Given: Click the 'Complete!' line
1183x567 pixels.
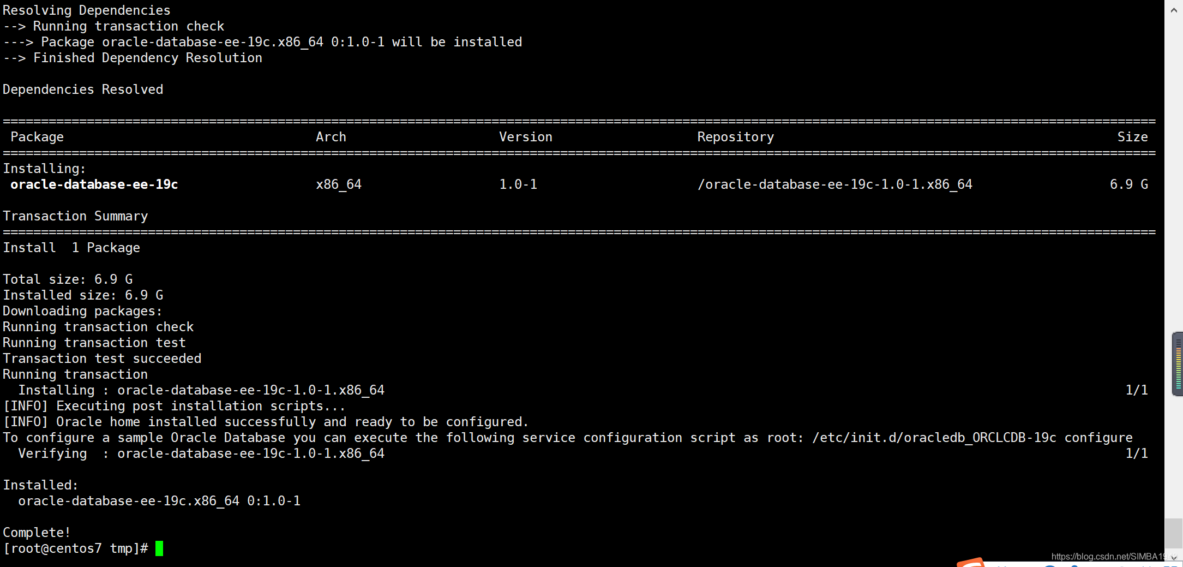Looking at the screenshot, I should point(37,533).
